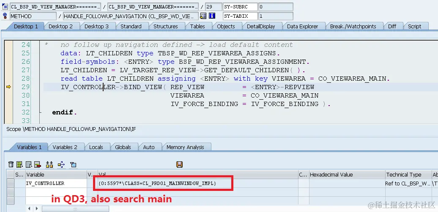The image size is (438, 212).
Task: Click the HANDLE_FOLLOWUP_NAVIGATION method name field
Action: click(x=131, y=16)
